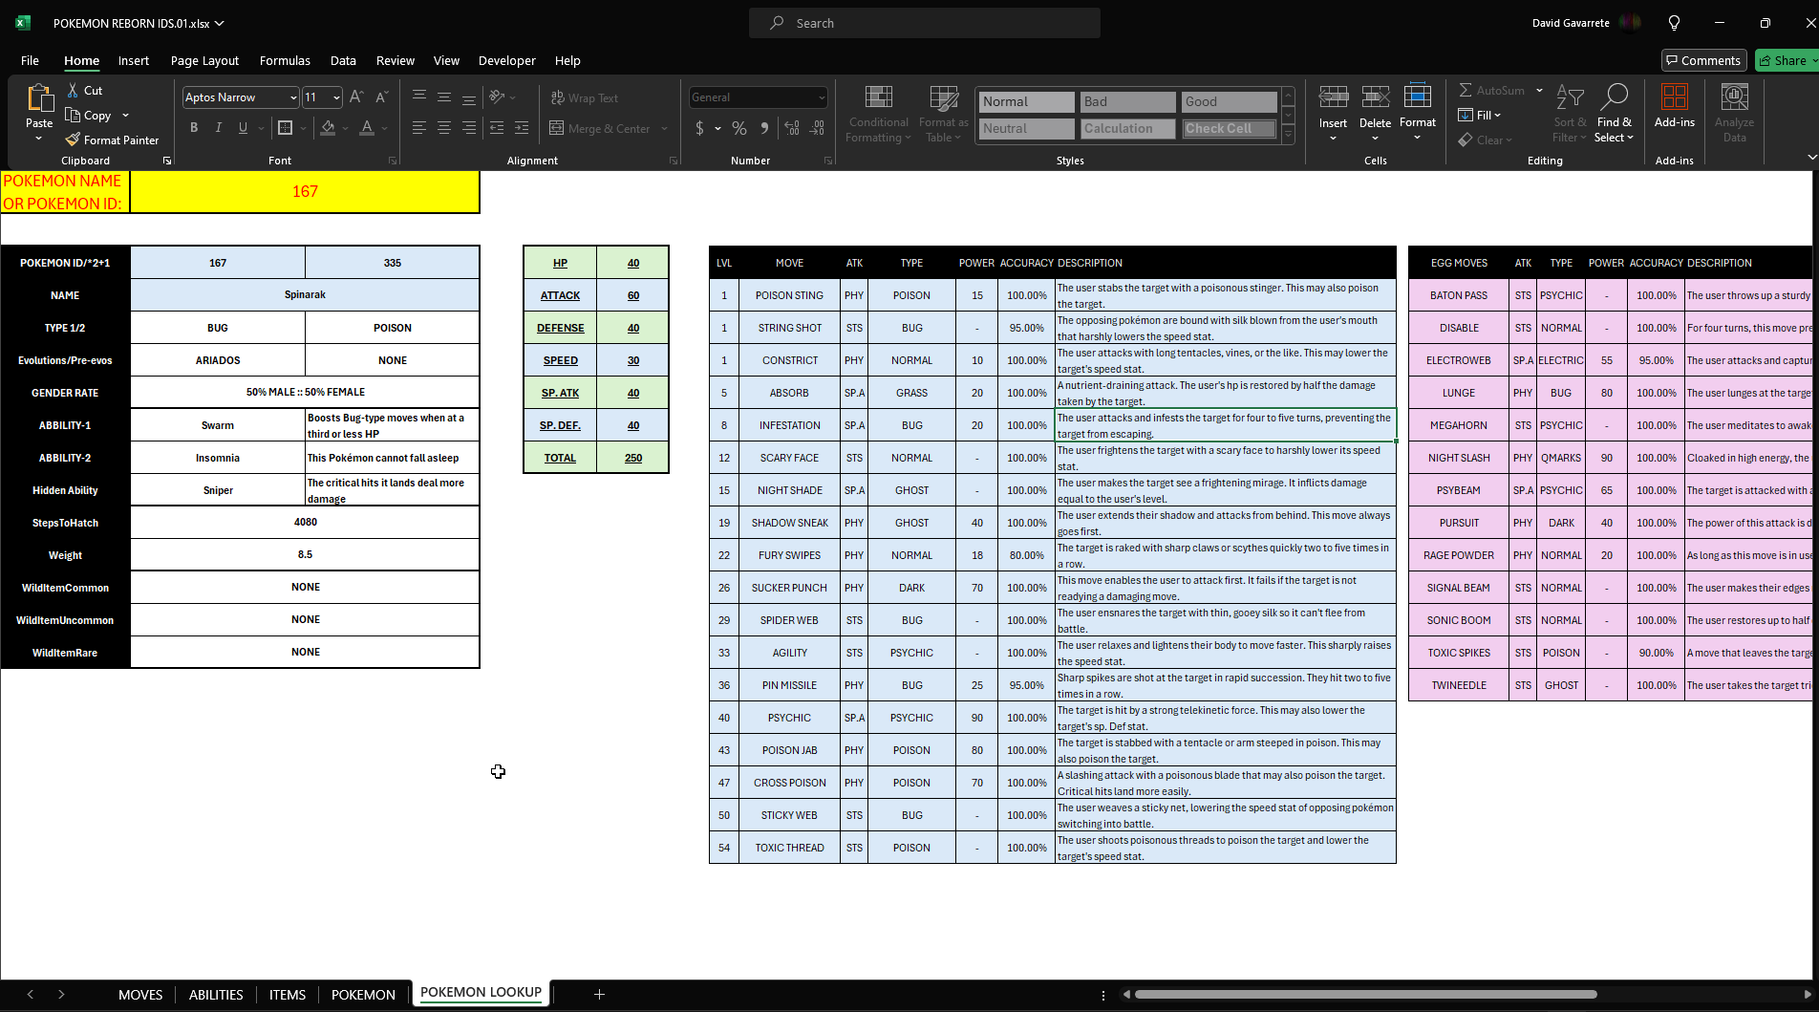Image resolution: width=1819 pixels, height=1012 pixels.
Task: Apply the fill color bucket
Action: pyautogui.click(x=328, y=128)
